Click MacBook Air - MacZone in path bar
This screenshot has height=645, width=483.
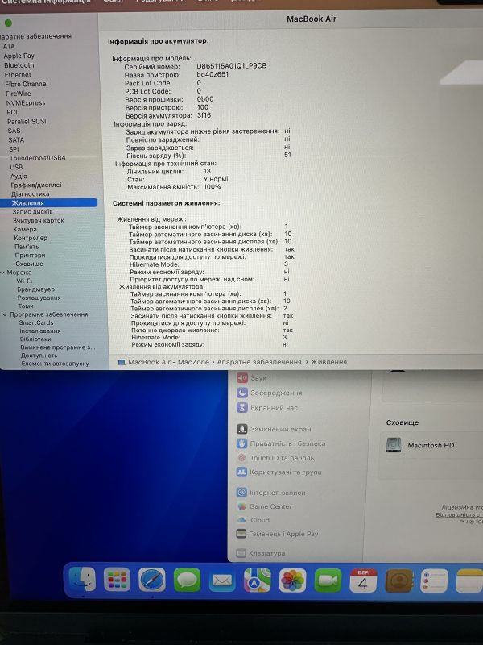coord(168,362)
